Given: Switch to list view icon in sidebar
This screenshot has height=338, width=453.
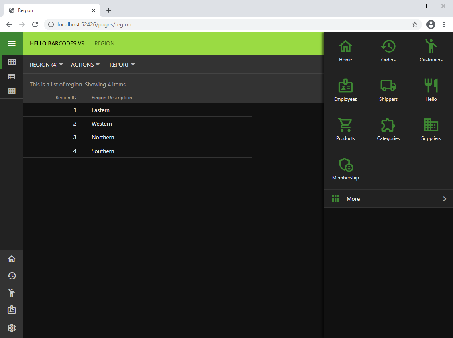Looking at the screenshot, I should [x=12, y=77].
